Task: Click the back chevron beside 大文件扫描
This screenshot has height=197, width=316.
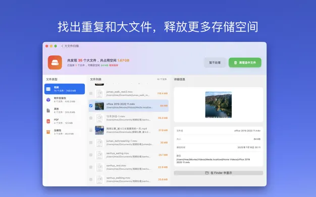Action: [x=62, y=46]
